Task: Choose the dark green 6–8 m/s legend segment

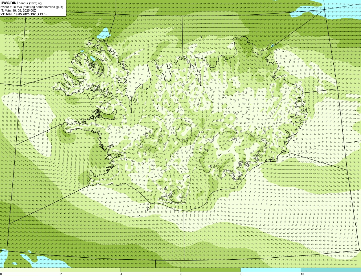Action: click(x=210, y=270)
